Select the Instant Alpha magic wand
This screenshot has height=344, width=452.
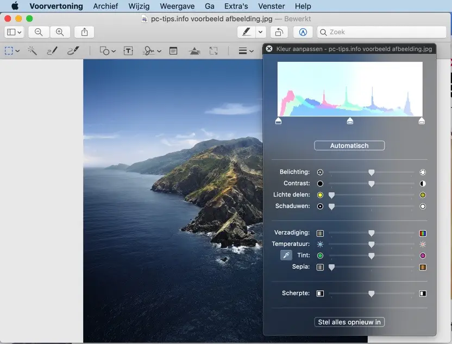(x=32, y=51)
